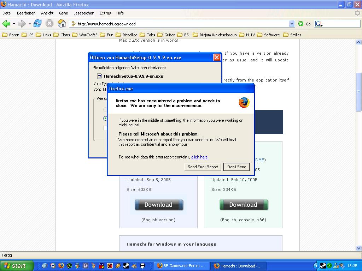Open the Datei menu
362x271 pixels.
[x=7, y=13]
